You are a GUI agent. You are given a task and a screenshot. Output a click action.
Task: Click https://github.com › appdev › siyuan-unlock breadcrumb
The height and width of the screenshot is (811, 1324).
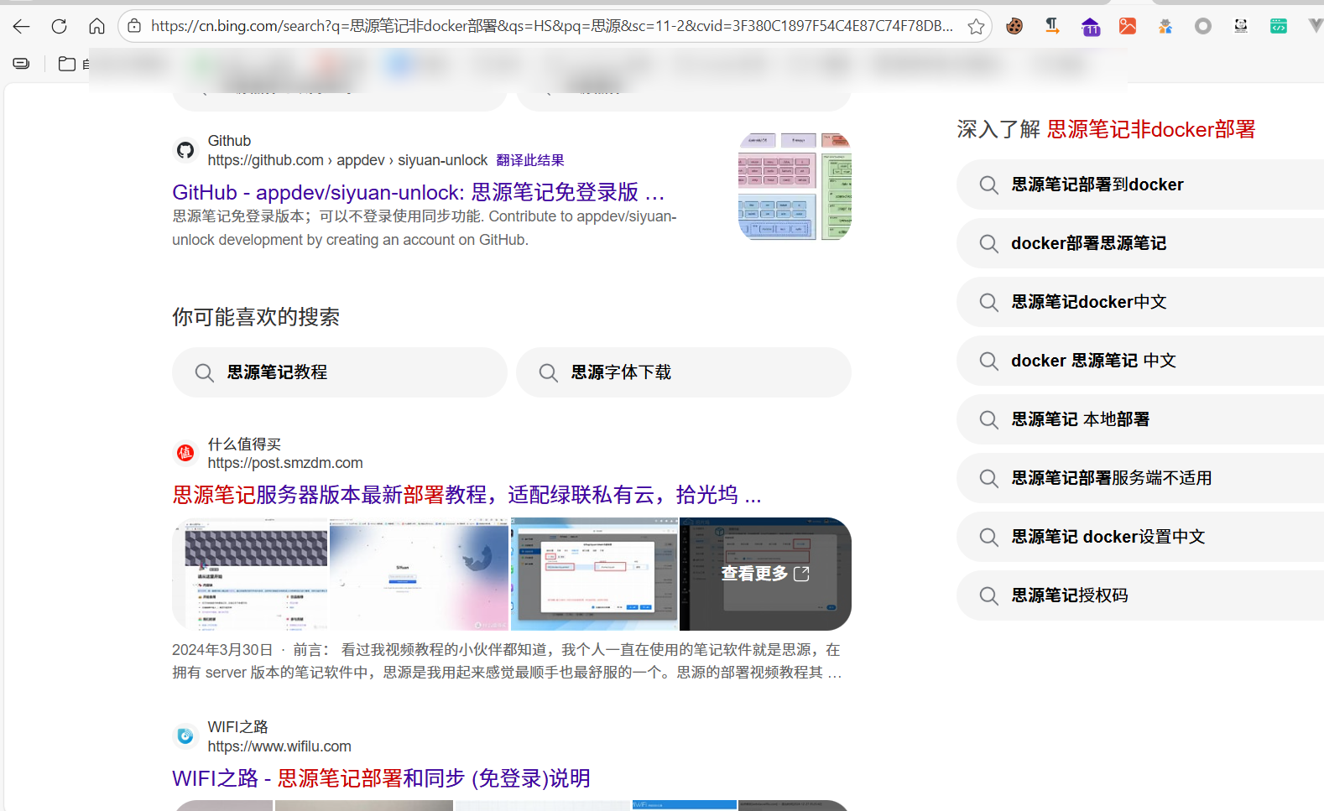pyautogui.click(x=347, y=160)
